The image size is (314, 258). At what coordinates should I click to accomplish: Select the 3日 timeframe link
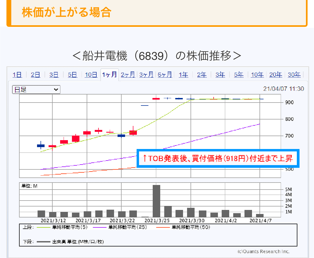tap(54, 75)
